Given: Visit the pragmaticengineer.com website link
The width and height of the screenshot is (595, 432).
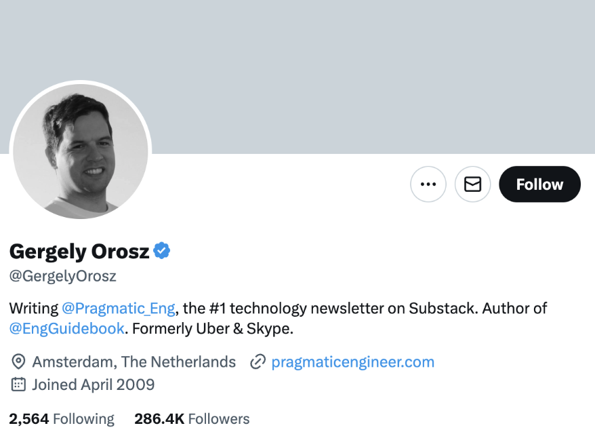Looking at the screenshot, I should click(x=352, y=361).
